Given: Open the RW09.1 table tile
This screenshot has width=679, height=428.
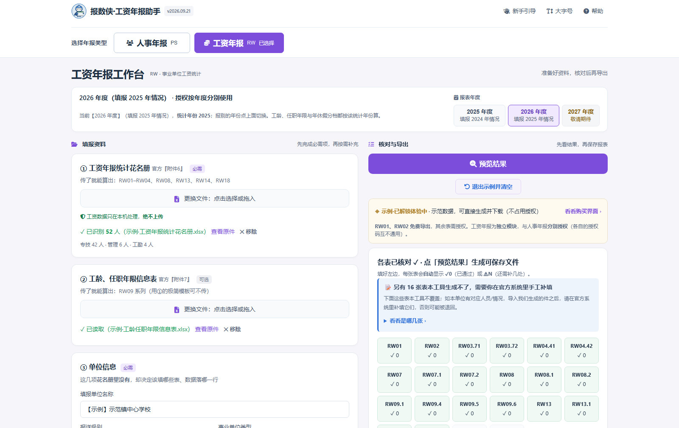Looking at the screenshot, I should click(x=395, y=408).
